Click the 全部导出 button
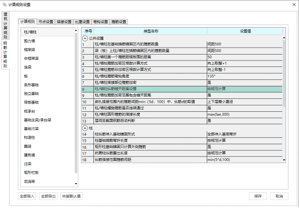This screenshot has width=299, height=208. 48,196
